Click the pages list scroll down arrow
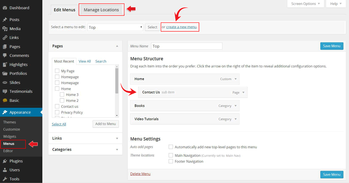 coord(117,116)
